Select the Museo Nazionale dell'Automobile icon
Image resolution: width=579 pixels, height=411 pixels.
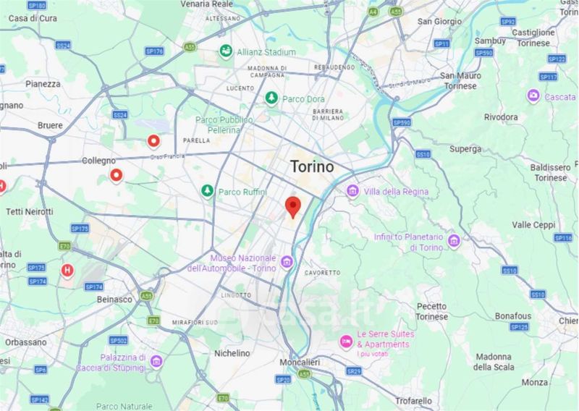(x=287, y=262)
